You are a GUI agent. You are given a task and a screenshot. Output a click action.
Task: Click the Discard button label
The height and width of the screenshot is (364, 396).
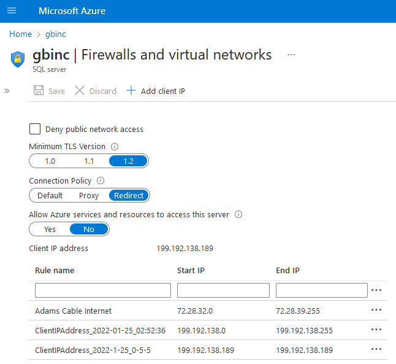[x=103, y=91]
